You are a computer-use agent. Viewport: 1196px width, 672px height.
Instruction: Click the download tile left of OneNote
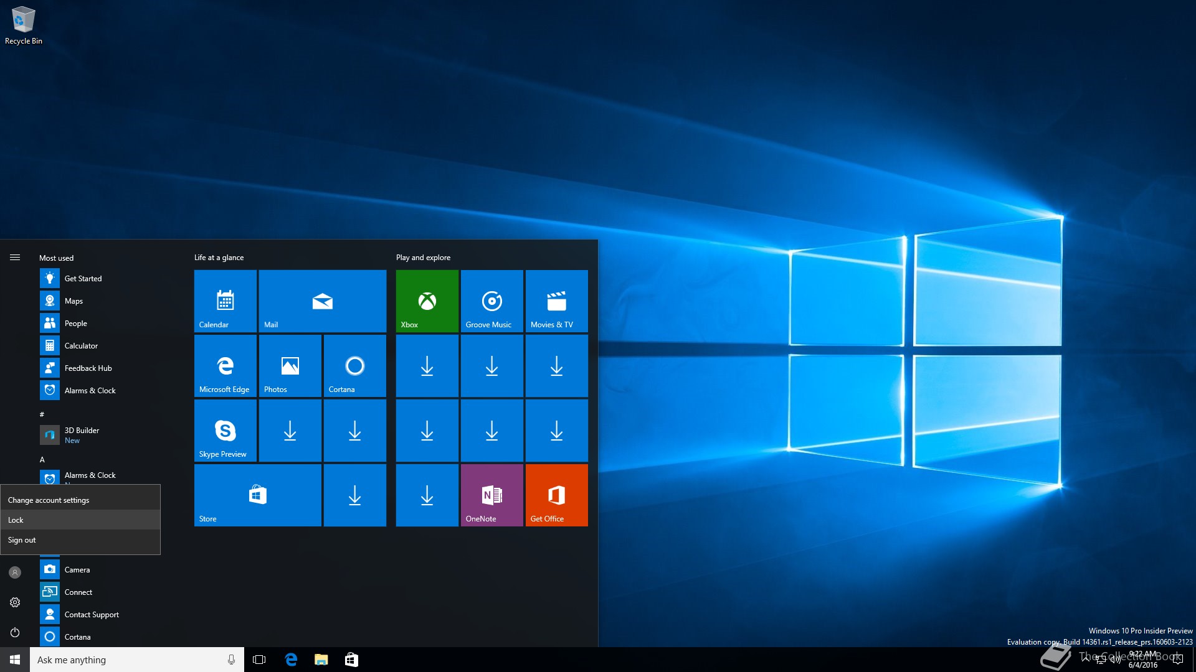click(427, 495)
